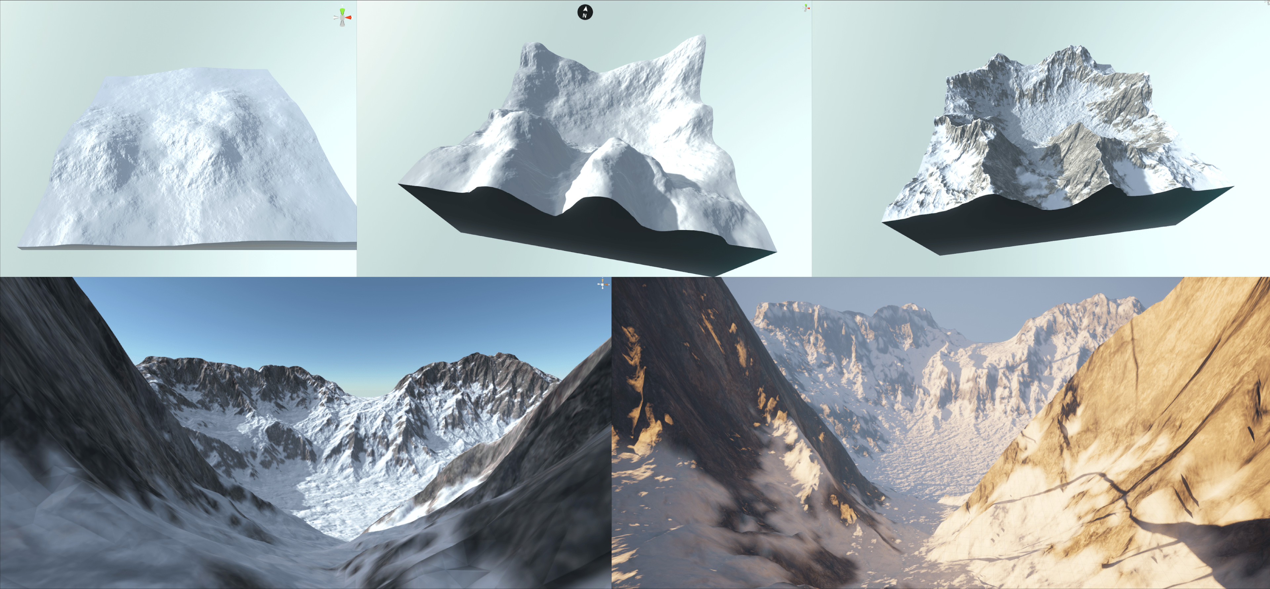The height and width of the screenshot is (589, 1270).
Task: Toggle perspective mode by clicking the gizmo center cube
Action: pos(342,18)
